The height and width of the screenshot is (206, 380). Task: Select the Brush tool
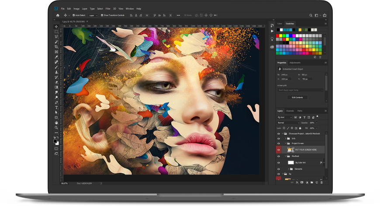tap(56, 67)
